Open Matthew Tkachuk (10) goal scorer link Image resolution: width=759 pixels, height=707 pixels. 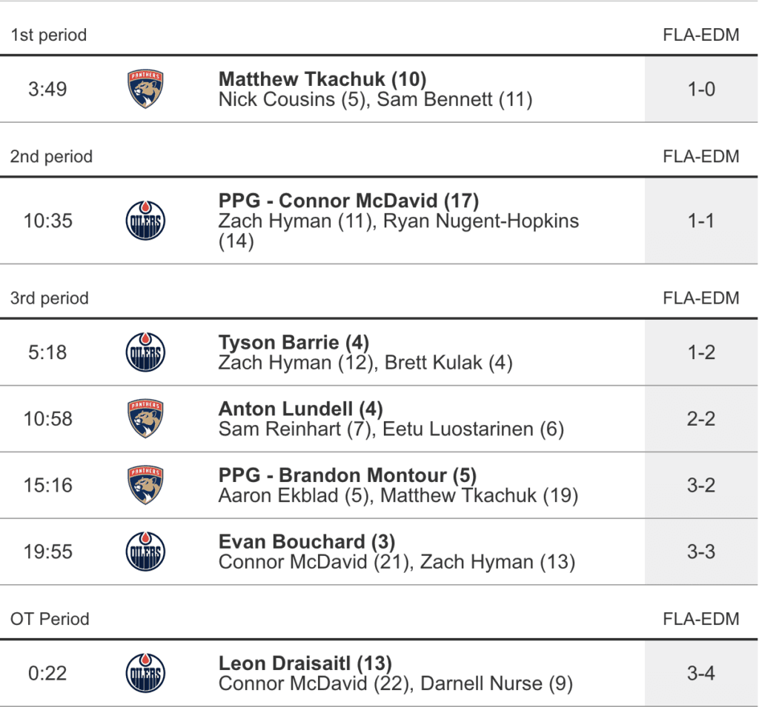click(322, 79)
